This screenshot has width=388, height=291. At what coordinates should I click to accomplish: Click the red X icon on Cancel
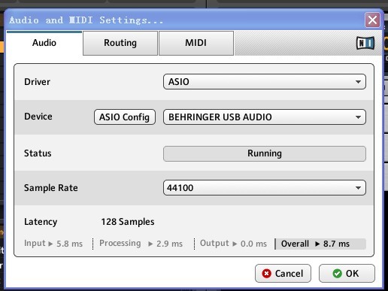pos(266,273)
